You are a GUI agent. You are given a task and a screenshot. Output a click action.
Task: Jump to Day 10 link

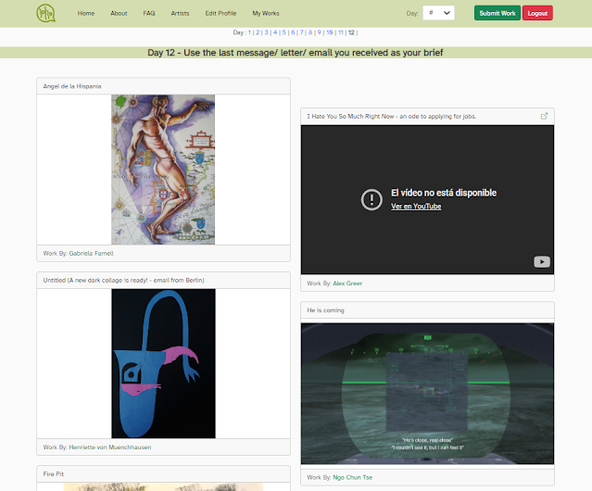point(330,32)
